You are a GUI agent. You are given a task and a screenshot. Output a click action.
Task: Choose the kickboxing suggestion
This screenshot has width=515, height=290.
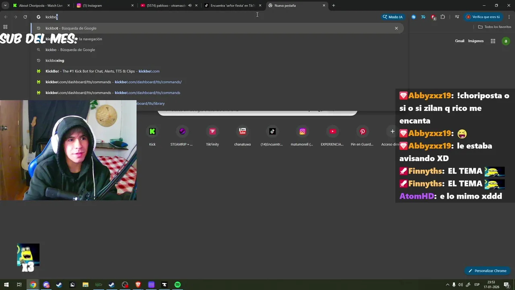[217, 60]
